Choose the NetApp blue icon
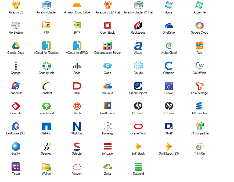234x182 pixels. [x=46, y=126]
